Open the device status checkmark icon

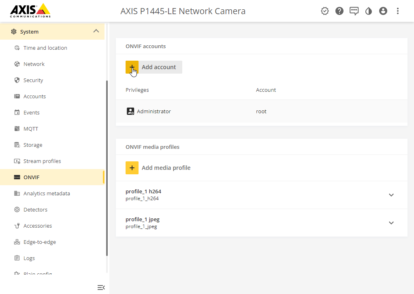coord(325,11)
